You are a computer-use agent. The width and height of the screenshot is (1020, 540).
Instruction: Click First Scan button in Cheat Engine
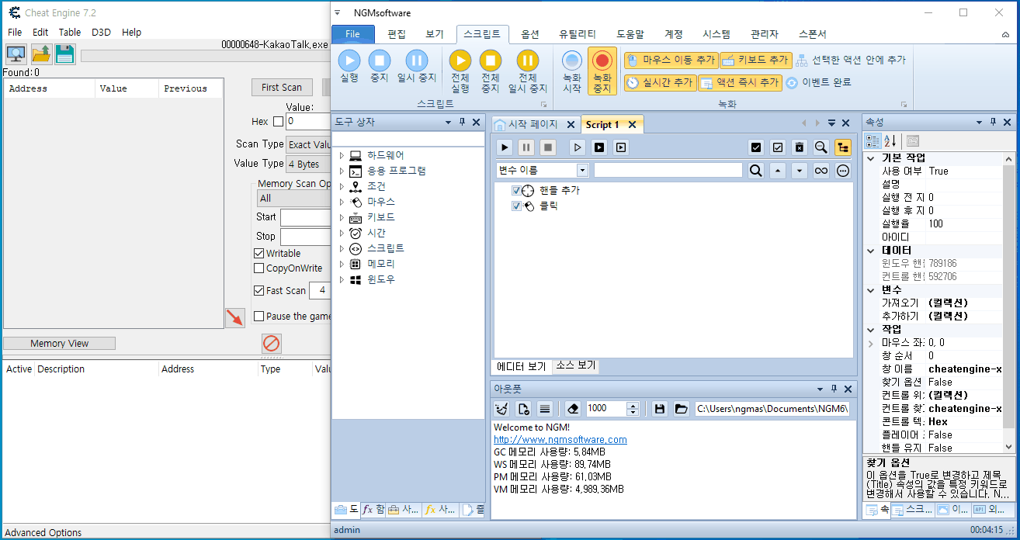pyautogui.click(x=282, y=87)
